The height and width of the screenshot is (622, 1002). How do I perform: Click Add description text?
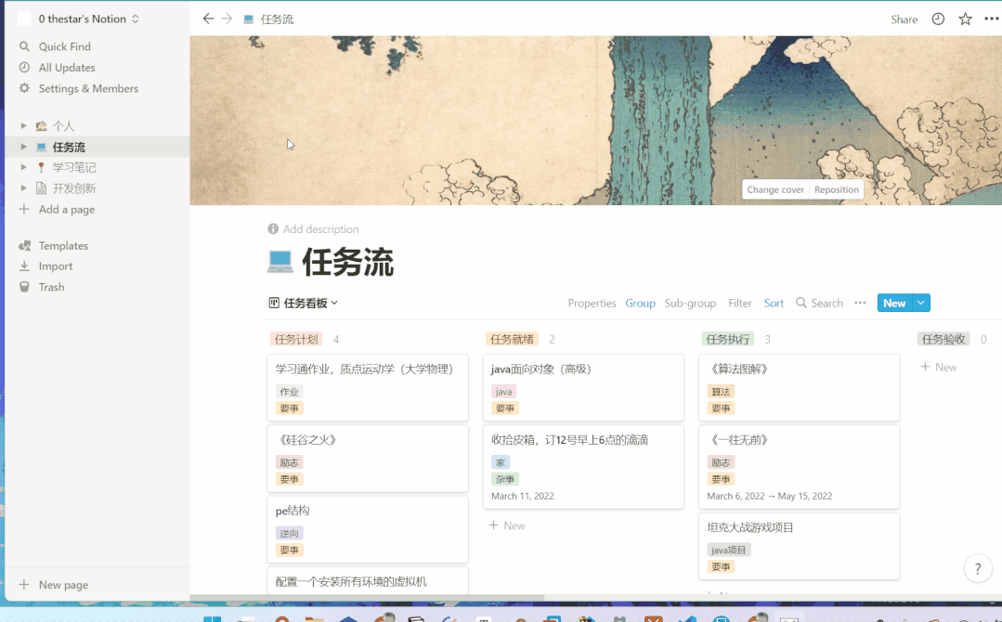click(x=320, y=228)
